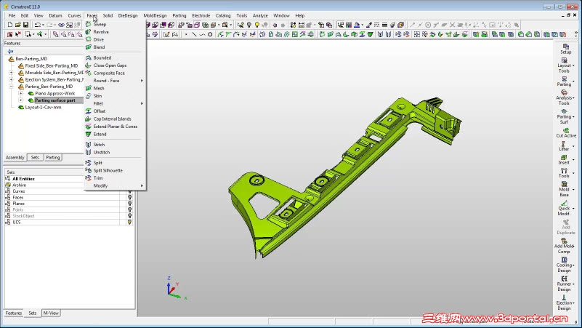This screenshot has height=328, width=582.
Task: Choose Stitch from the Faces menu
Action: pos(99,145)
